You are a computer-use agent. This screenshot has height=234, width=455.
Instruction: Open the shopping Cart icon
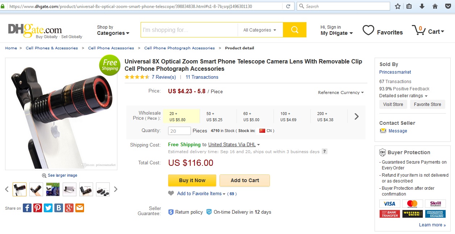[418, 30]
